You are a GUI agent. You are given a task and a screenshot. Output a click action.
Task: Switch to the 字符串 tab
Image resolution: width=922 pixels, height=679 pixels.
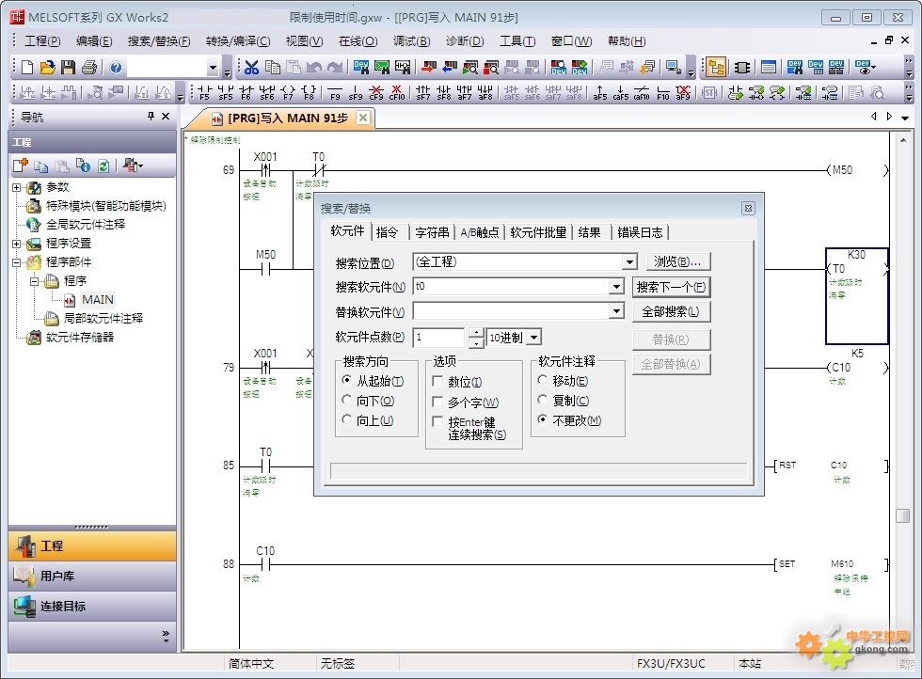click(x=432, y=232)
